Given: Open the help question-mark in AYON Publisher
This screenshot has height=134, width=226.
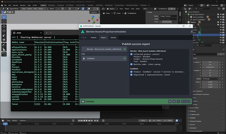Looking at the screenshot, I should pos(192,31).
